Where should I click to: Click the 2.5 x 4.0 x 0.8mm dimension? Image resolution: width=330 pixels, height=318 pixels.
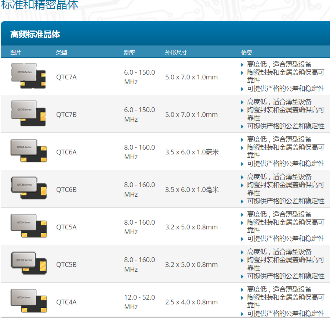point(191,302)
